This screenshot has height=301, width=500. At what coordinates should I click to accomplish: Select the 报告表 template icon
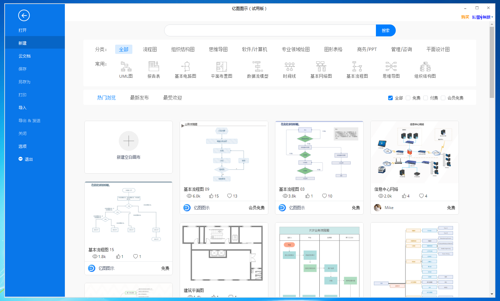(x=154, y=66)
